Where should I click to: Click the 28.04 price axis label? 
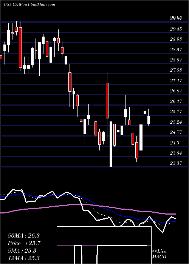(176, 60)
